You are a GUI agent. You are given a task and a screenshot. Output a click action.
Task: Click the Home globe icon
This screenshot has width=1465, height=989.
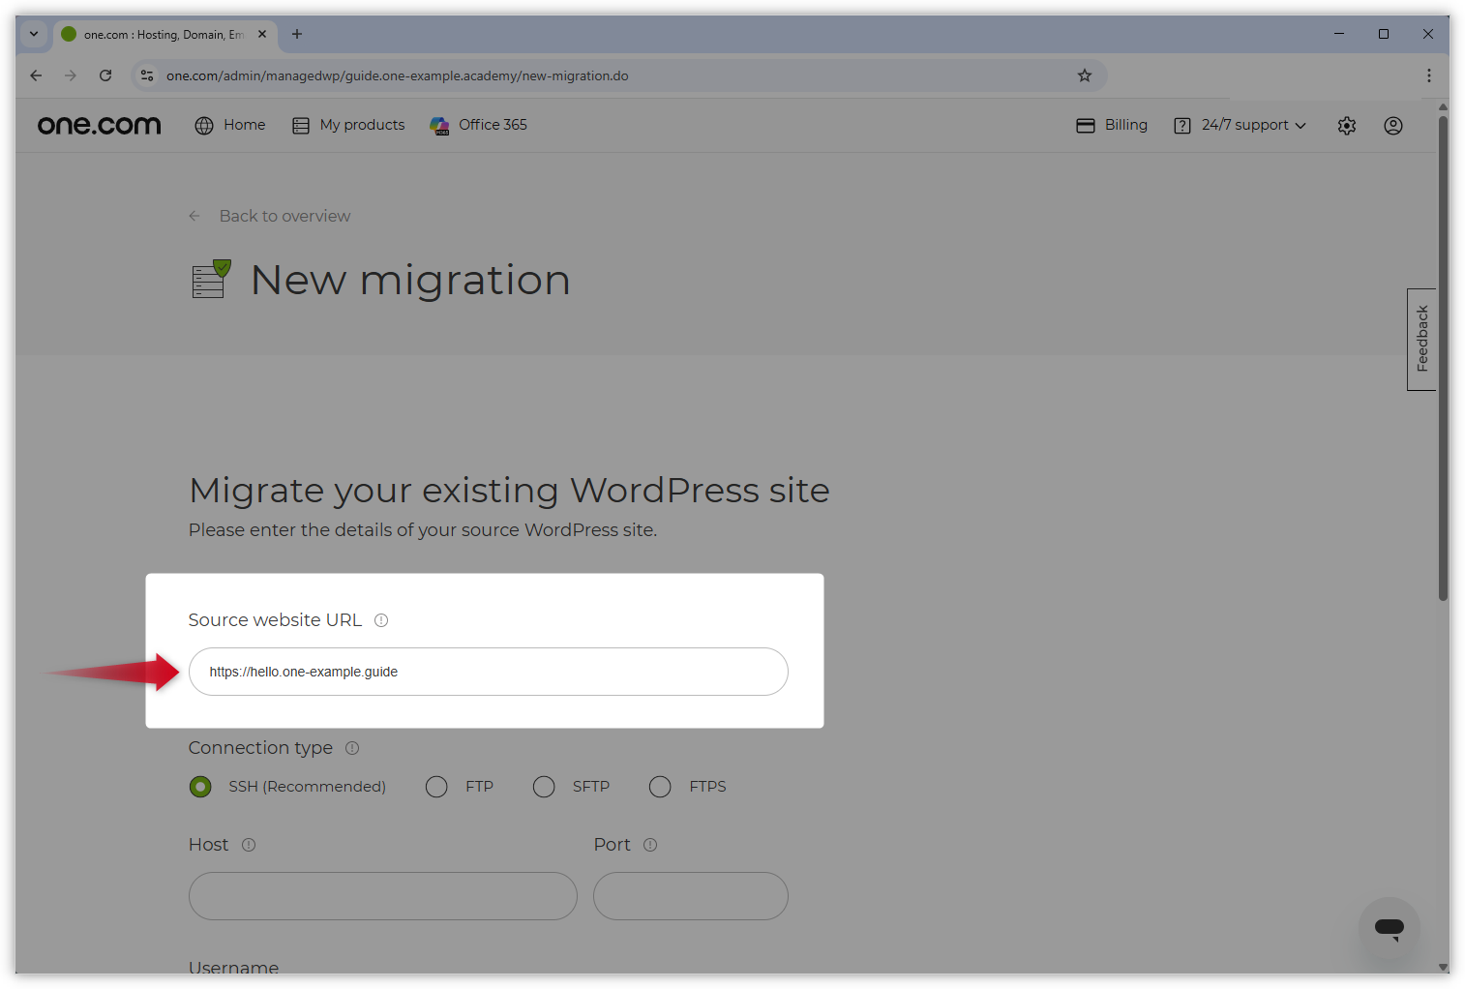click(204, 126)
